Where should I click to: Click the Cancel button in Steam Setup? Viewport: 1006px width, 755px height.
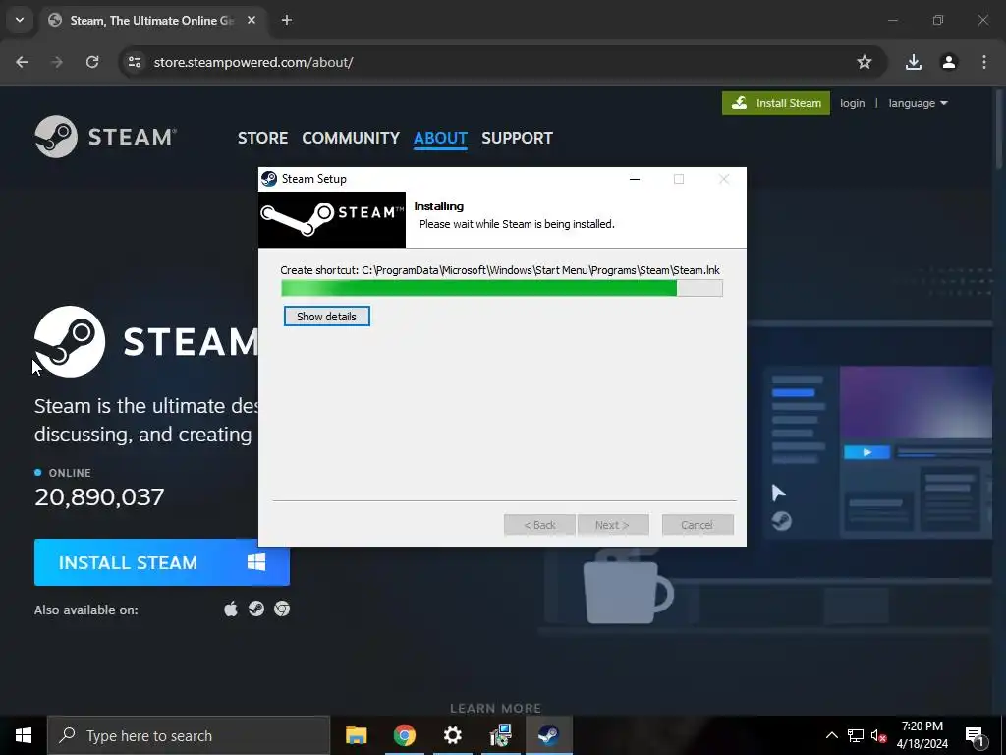[x=697, y=525]
